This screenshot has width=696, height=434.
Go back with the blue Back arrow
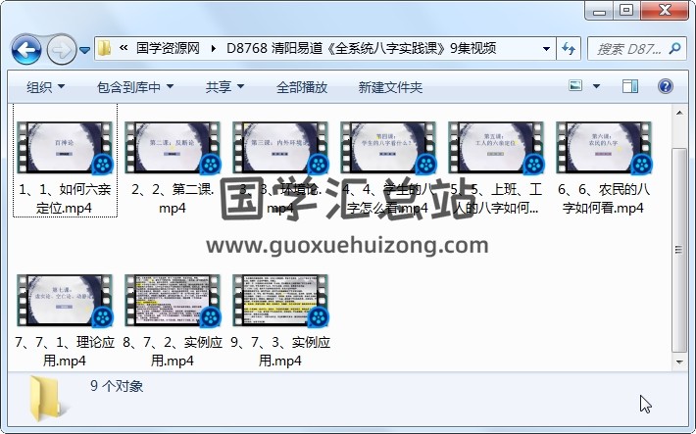click(x=26, y=49)
